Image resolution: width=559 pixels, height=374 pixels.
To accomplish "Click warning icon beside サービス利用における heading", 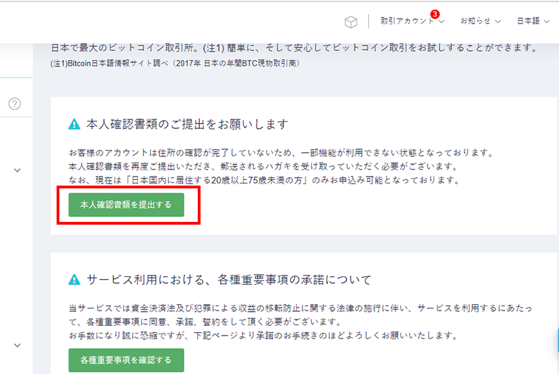I will point(74,279).
